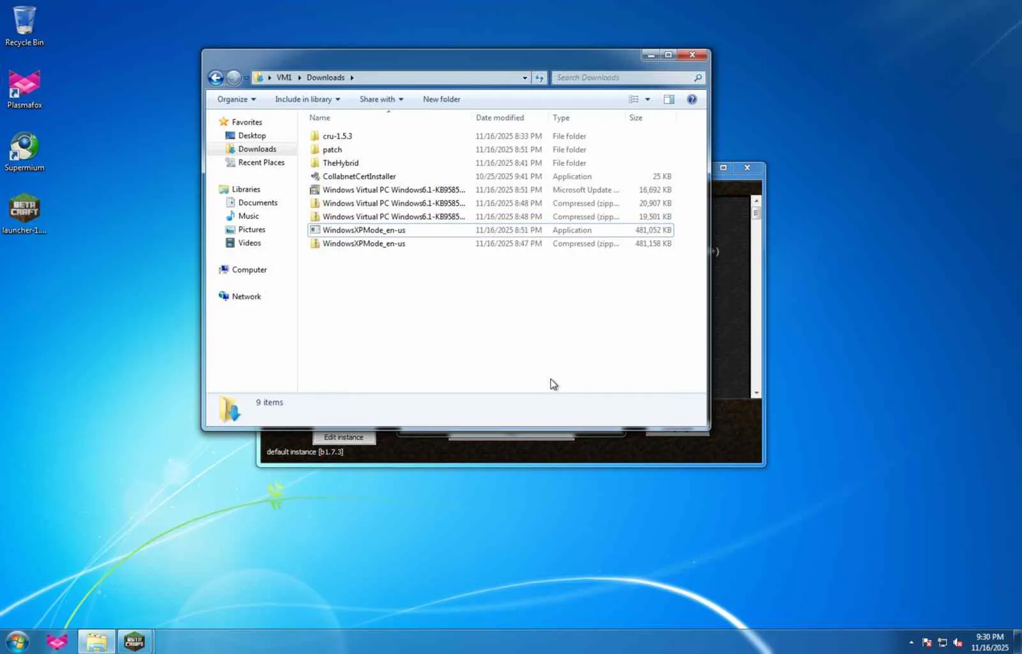Open the Music library
This screenshot has height=654, width=1022.
point(248,216)
